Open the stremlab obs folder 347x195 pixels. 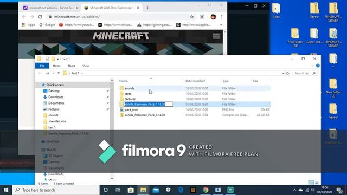[57, 121]
